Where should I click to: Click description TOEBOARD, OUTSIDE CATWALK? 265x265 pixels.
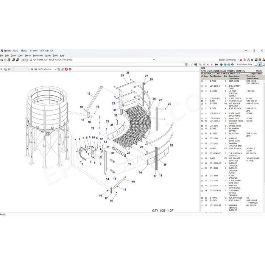(234, 193)
